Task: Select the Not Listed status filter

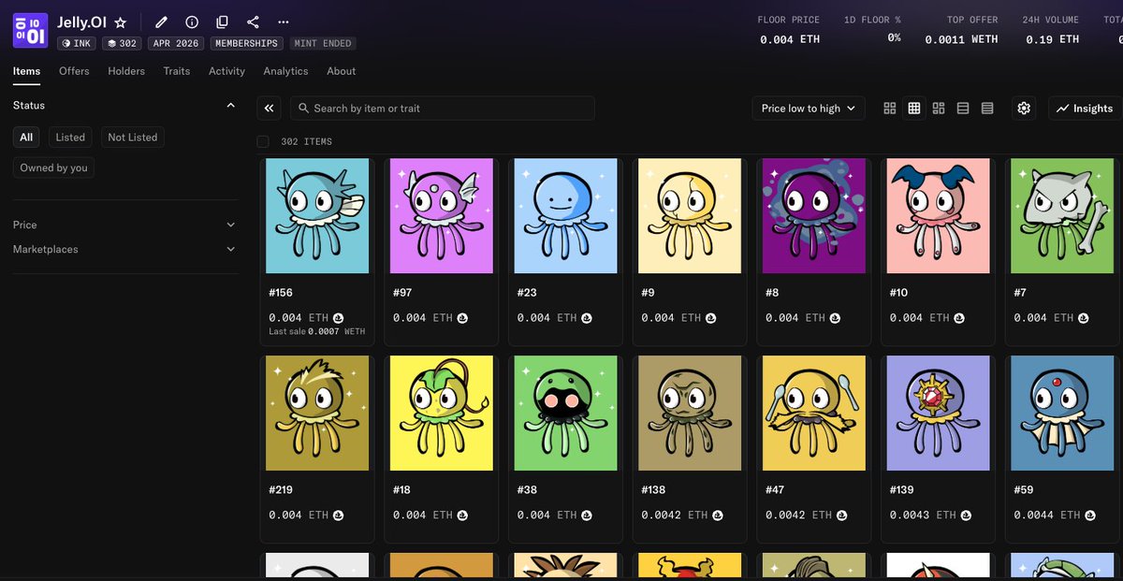Action: tap(132, 138)
